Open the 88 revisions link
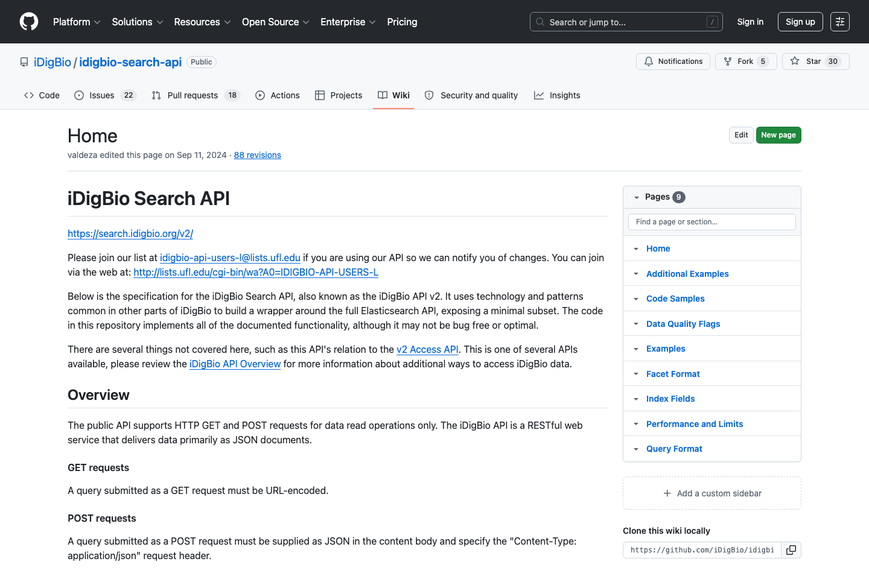The width and height of the screenshot is (869, 579). [257, 155]
